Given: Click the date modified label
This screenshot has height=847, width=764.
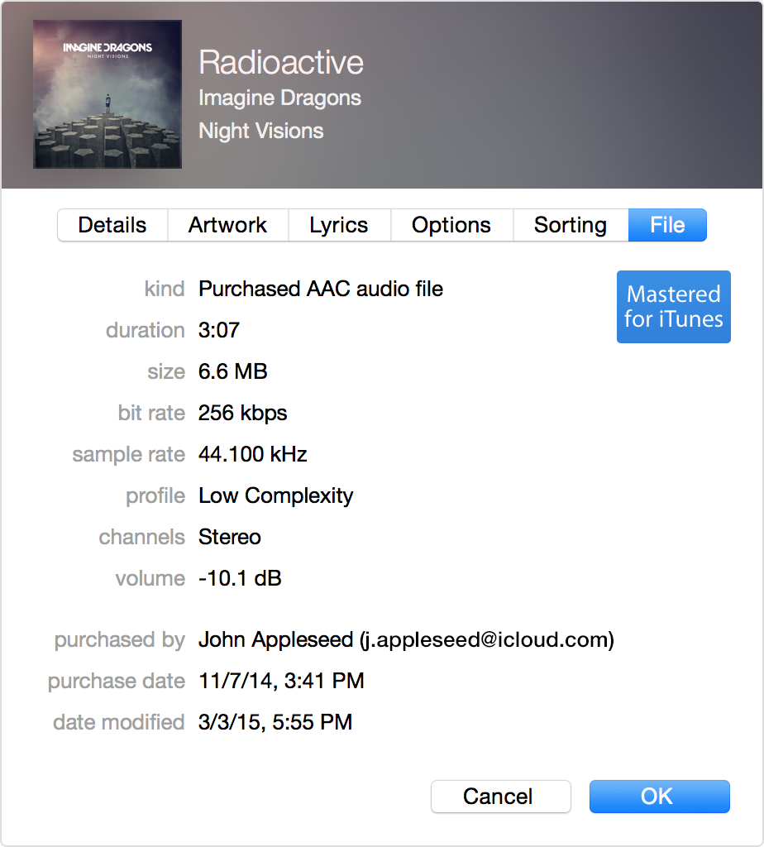Looking at the screenshot, I should tap(119, 722).
